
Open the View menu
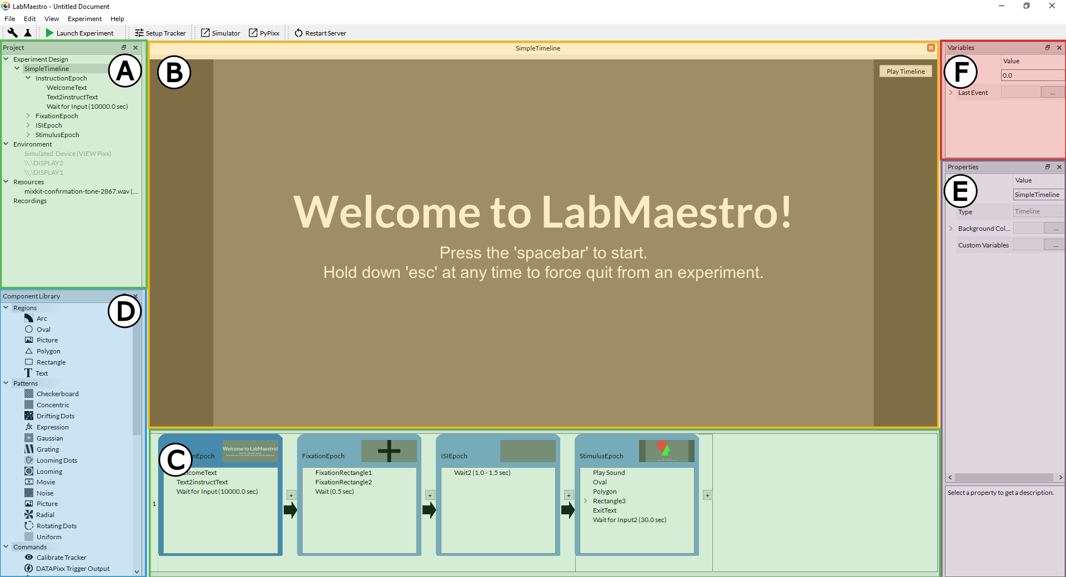coord(51,19)
